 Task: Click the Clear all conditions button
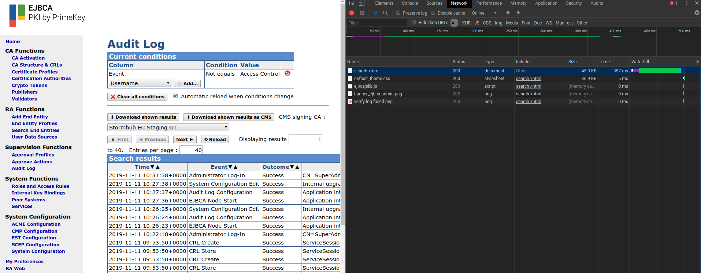137,97
